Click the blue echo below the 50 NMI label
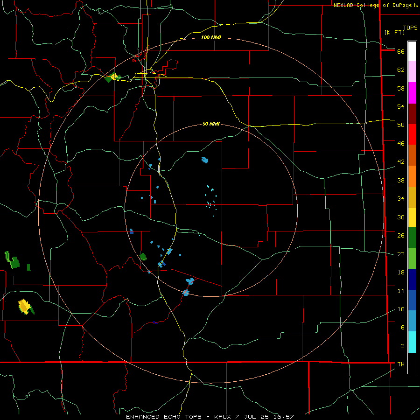This screenshot has height=420, width=420. (x=205, y=160)
